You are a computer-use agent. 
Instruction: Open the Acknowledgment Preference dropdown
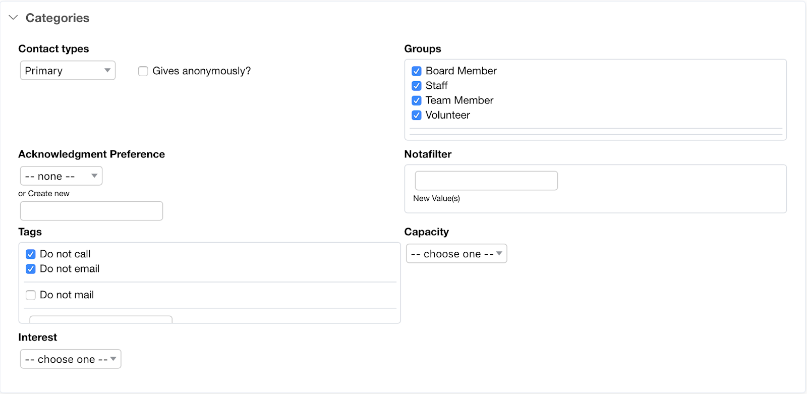(61, 176)
